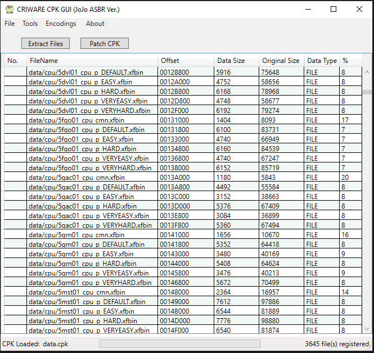Screen dimensions: 374x353
Task: Click the scroll up arrow of file list
Action: pos(367,72)
